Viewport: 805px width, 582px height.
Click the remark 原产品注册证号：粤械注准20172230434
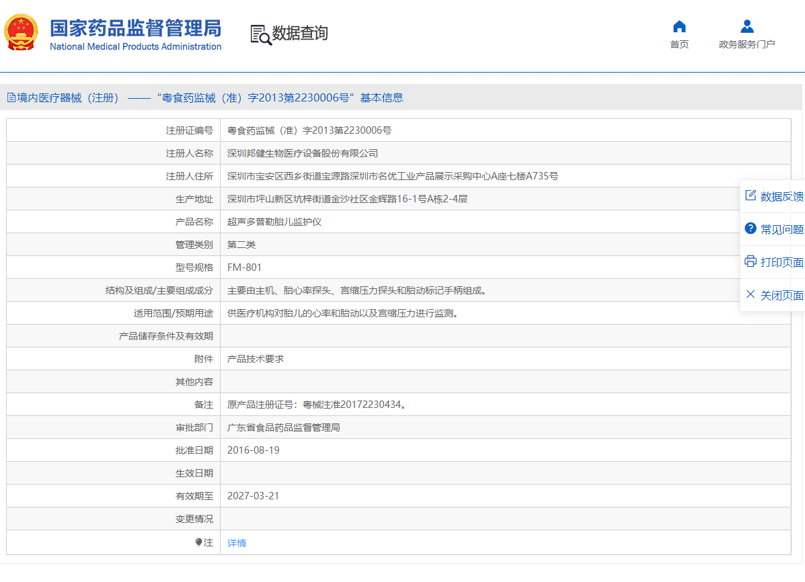coord(317,405)
